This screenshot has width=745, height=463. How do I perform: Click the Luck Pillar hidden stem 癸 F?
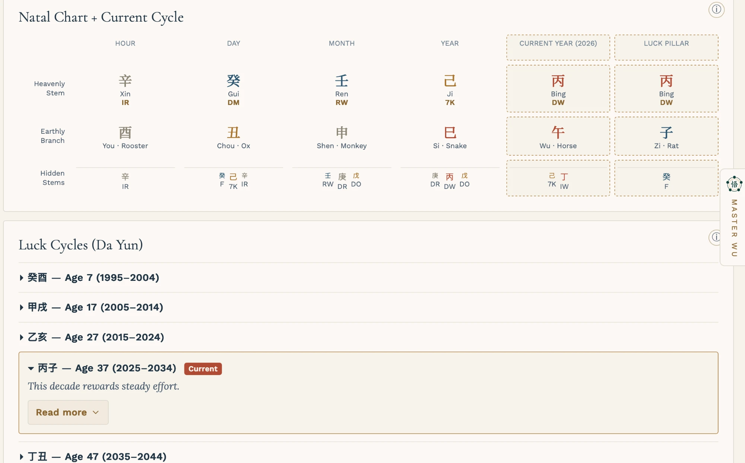tap(666, 181)
